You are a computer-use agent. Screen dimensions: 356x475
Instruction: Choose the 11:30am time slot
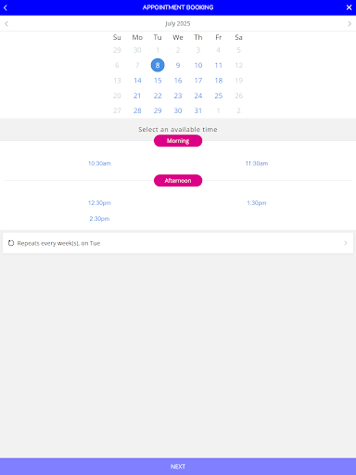(257, 163)
